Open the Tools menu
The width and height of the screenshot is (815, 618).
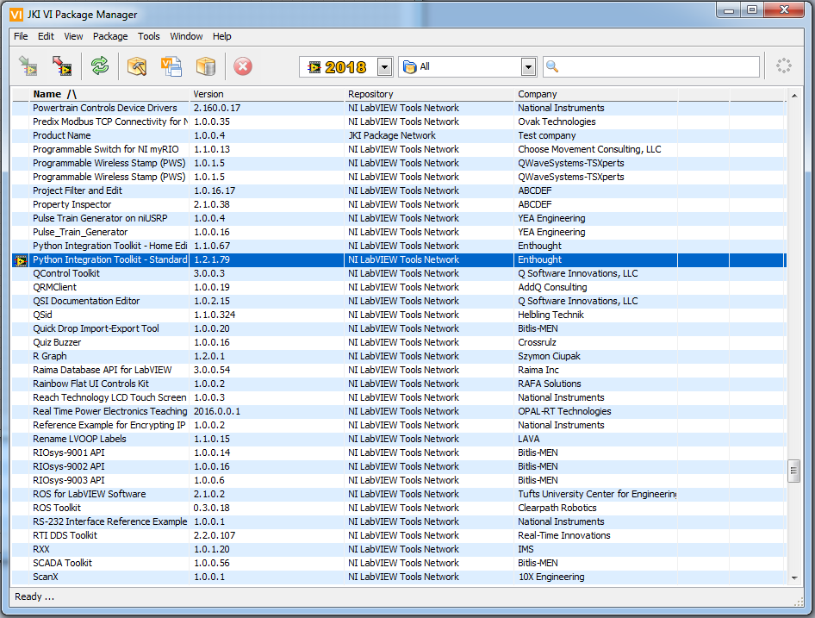[x=149, y=36]
